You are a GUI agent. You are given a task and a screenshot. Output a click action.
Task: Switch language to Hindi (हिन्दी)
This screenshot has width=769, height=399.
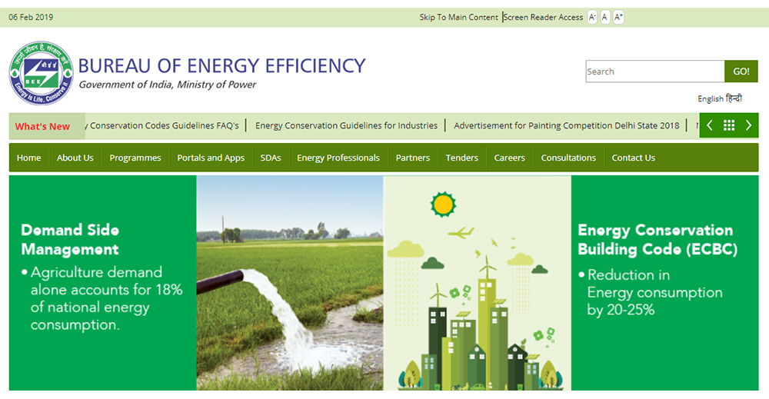pyautogui.click(x=734, y=98)
